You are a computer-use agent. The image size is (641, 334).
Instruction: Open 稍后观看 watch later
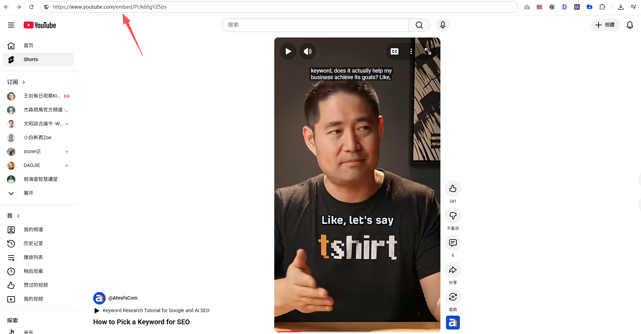pyautogui.click(x=38, y=271)
